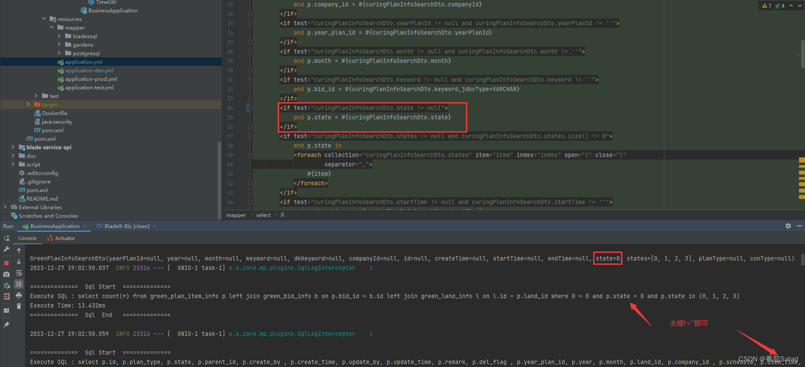Expand the inspections widget dropdown chevron
Screen dimensions: 805x367
[x=799, y=6]
